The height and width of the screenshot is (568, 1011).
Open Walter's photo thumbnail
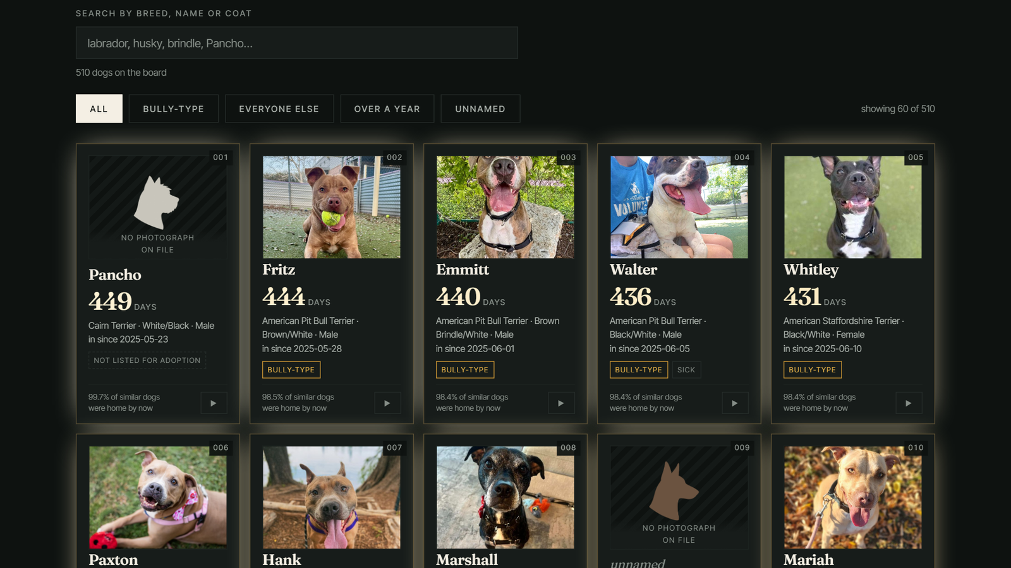tap(679, 207)
